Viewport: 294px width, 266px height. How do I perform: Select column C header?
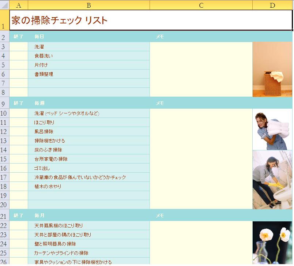(x=201, y=5)
